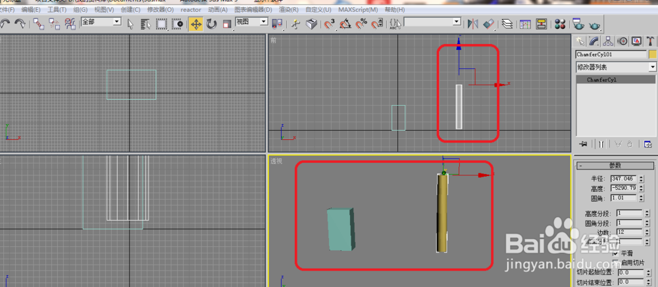Image resolution: width=658 pixels, height=287 pixels.
Task: Switch to the Create panel tab
Action: [x=580, y=41]
